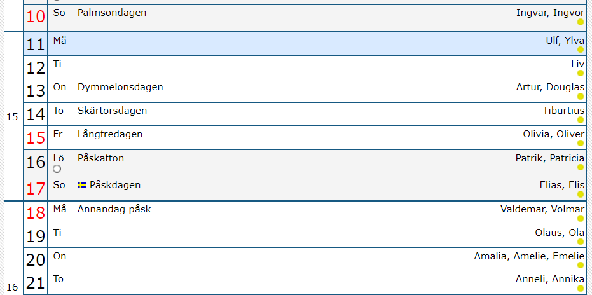Open the Palmsöndagen holiday entry
The image size is (592, 295).
click(x=111, y=13)
